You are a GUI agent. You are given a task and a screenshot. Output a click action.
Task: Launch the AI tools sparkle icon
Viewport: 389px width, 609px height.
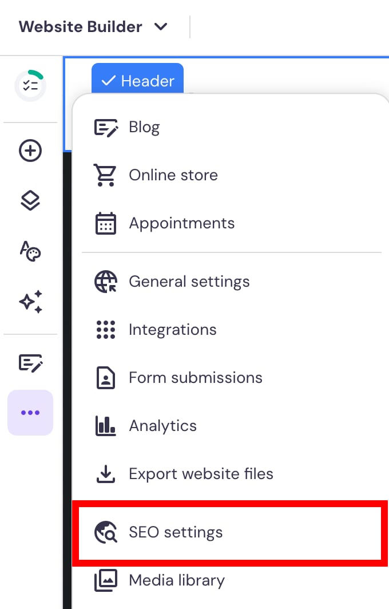pyautogui.click(x=30, y=301)
